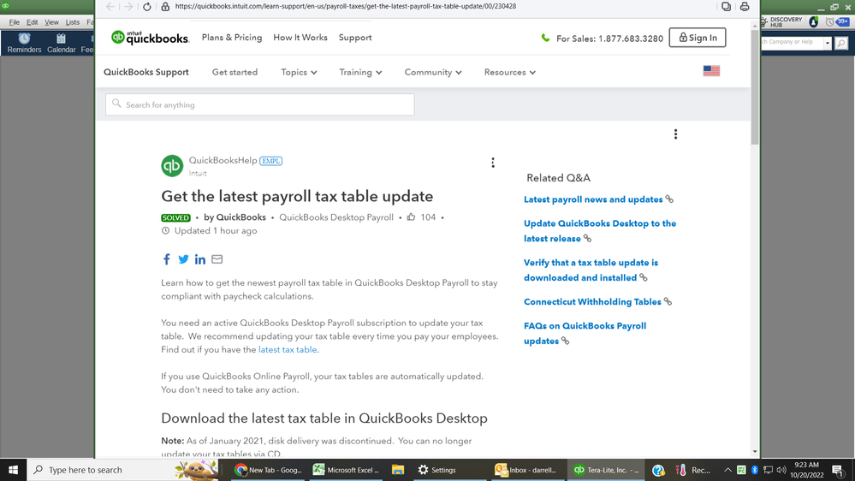Open the Edit menu in QuickBooks
855x481 pixels.
point(33,22)
